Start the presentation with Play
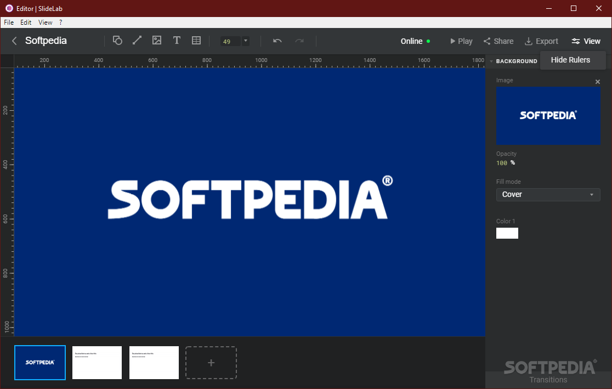Viewport: 612px width, 389px height. point(461,41)
